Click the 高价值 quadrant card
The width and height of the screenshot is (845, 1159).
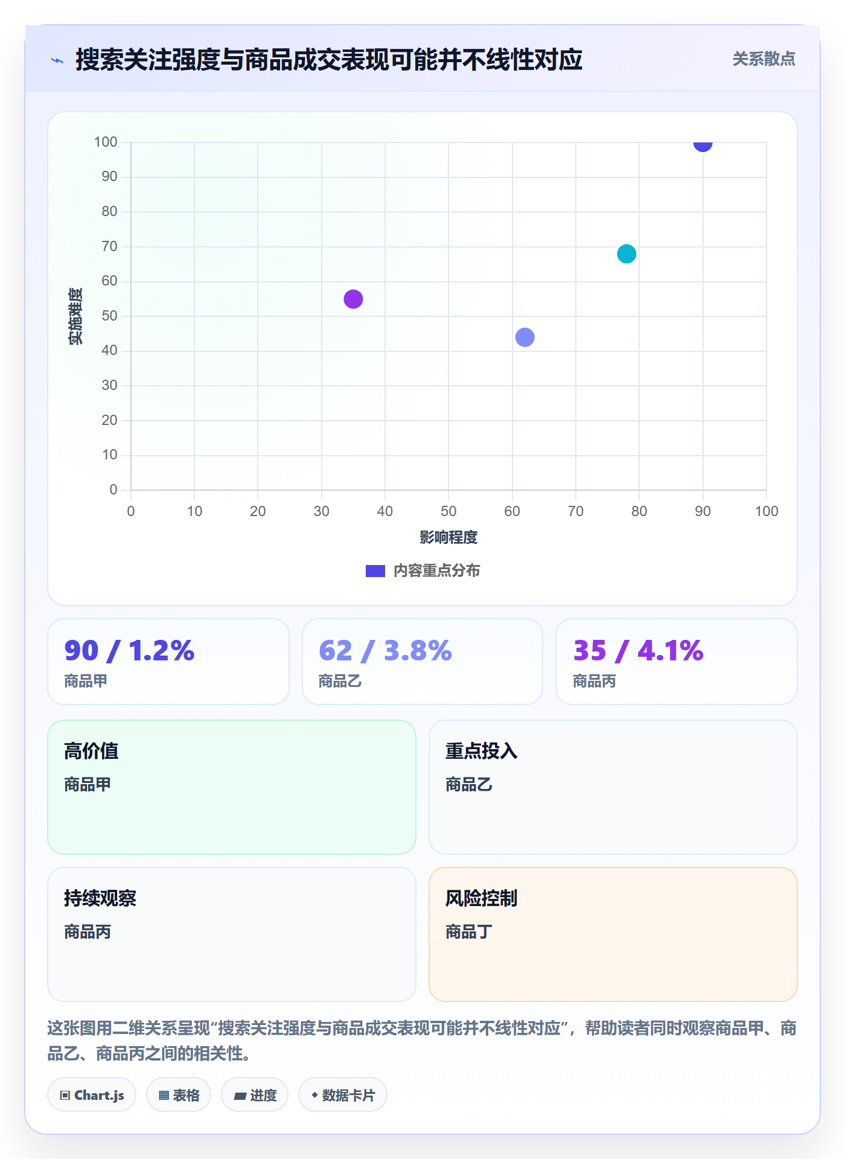tap(232, 787)
